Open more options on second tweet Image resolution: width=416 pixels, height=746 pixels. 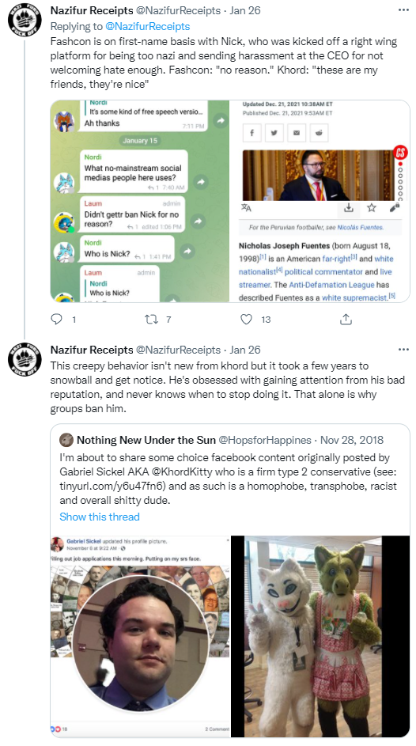[403, 350]
